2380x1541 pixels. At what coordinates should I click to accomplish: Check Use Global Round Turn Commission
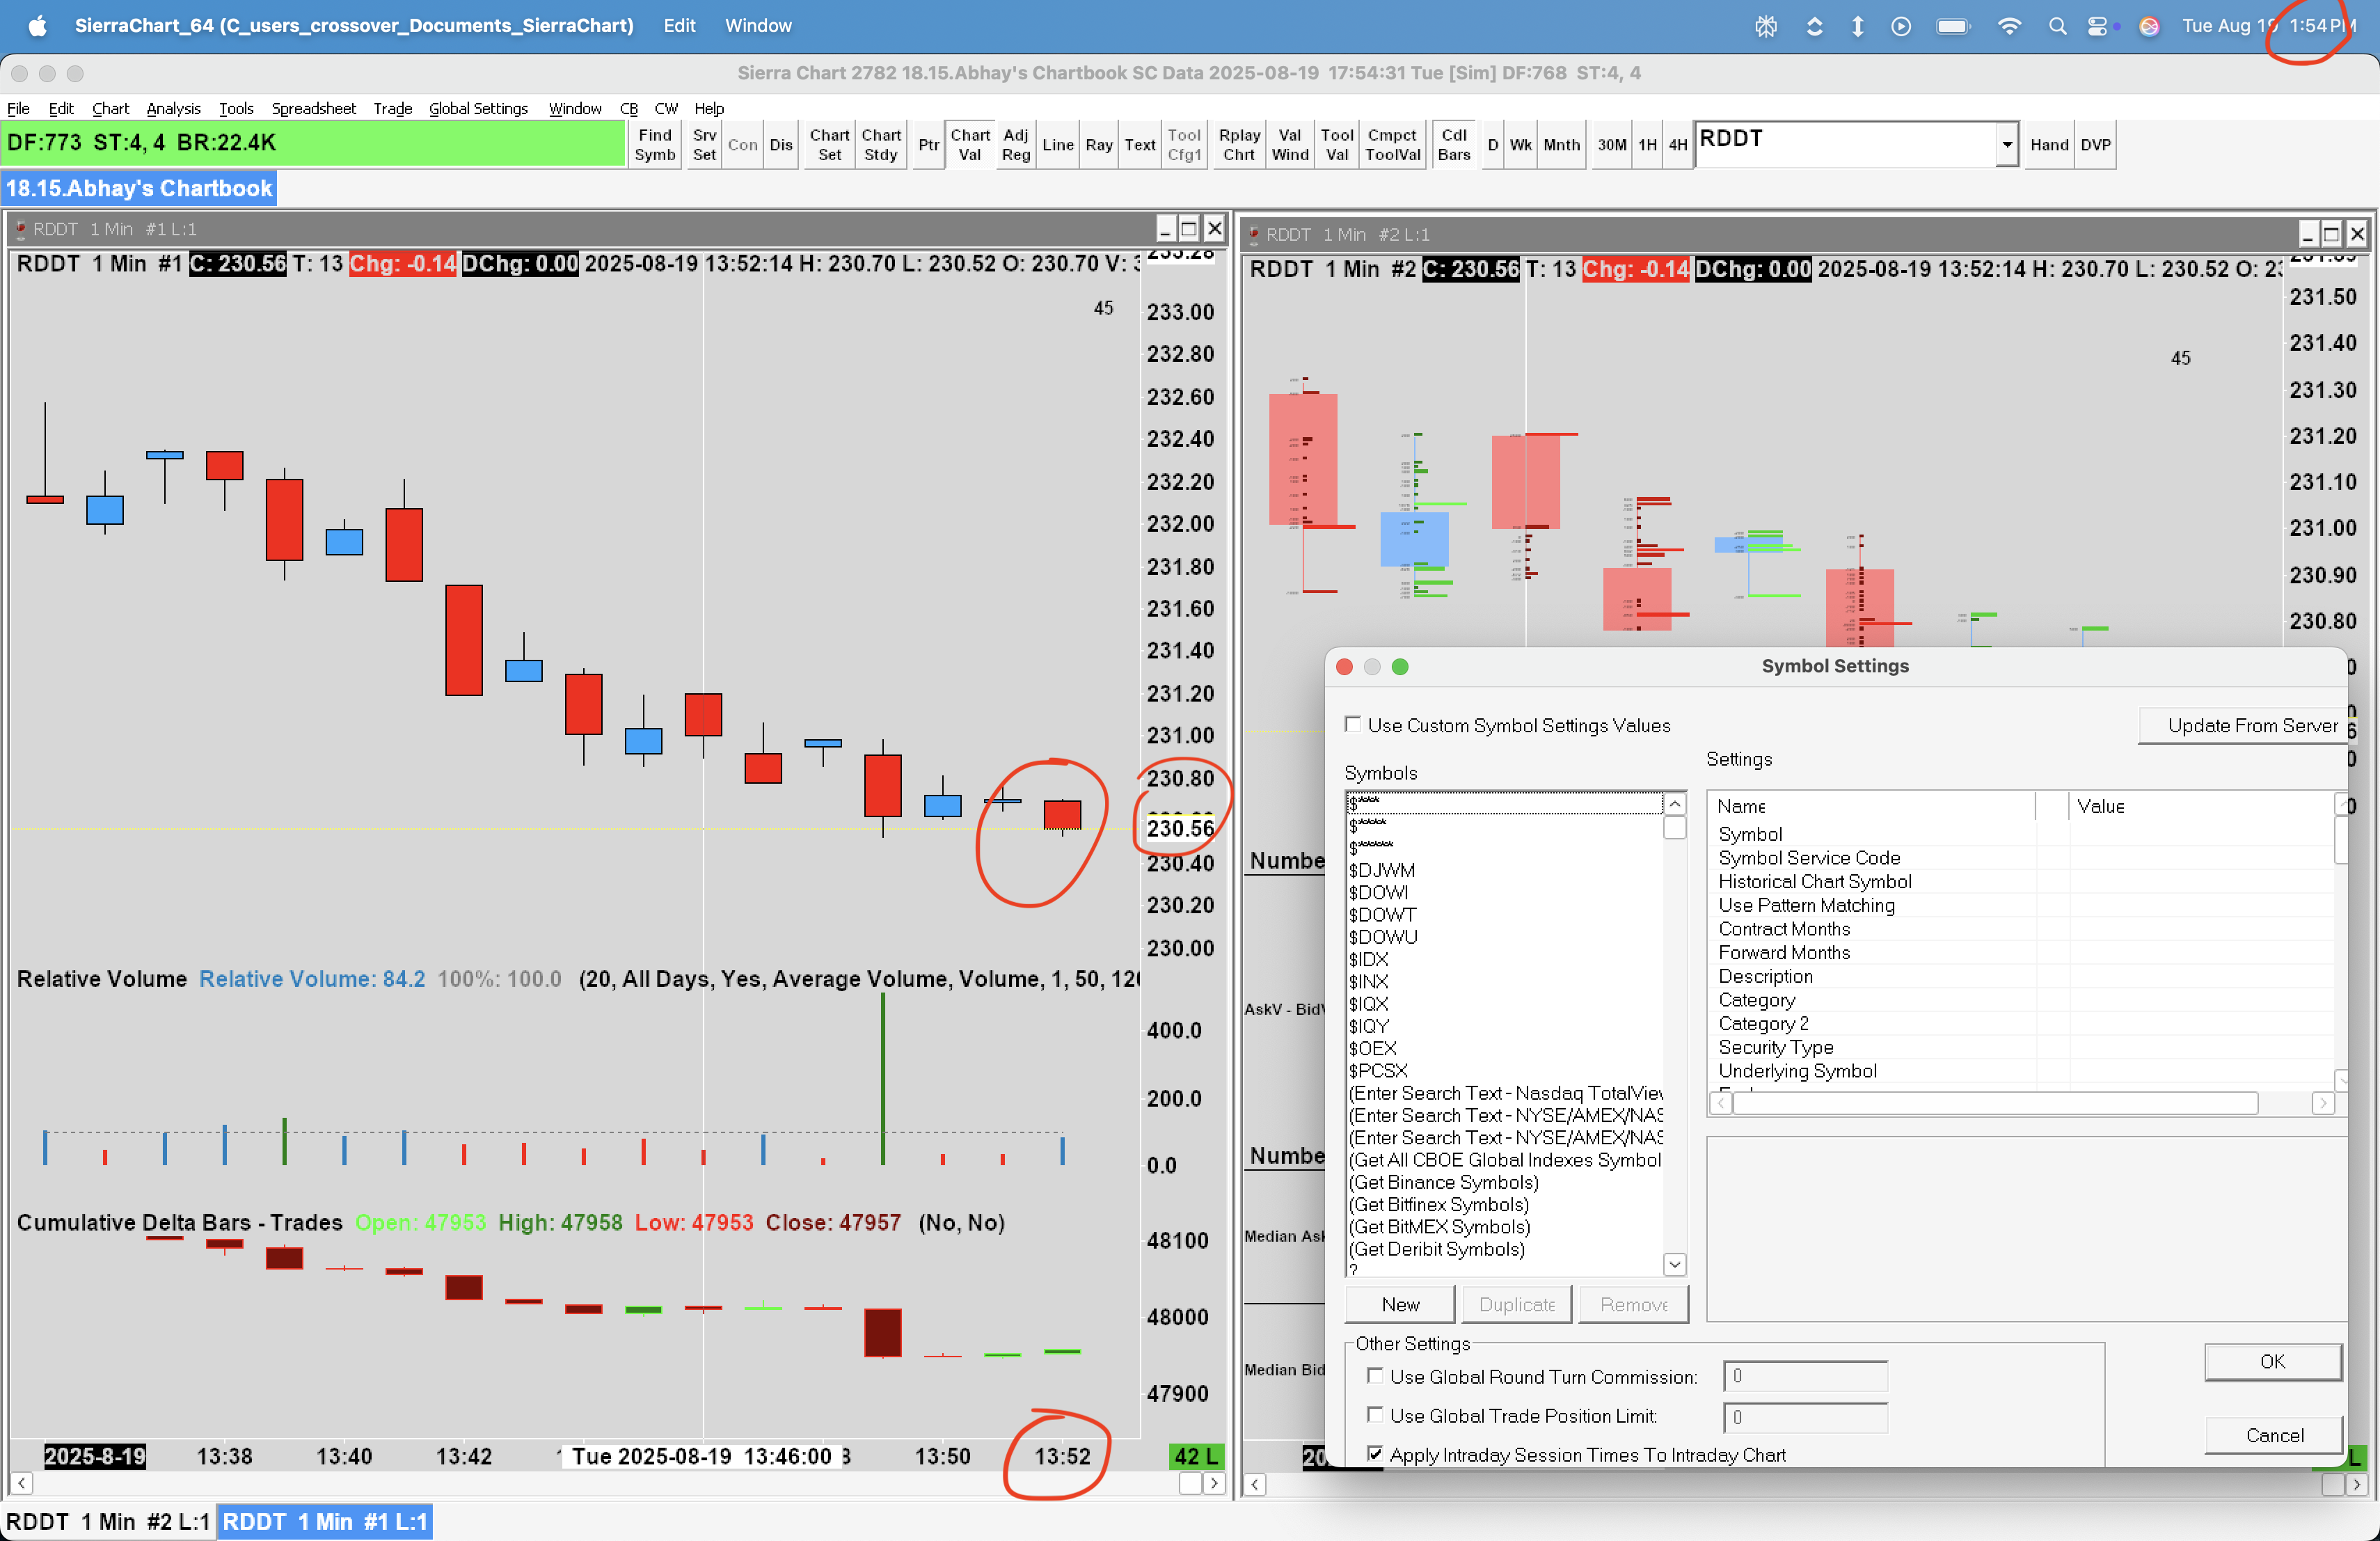(x=1375, y=1376)
